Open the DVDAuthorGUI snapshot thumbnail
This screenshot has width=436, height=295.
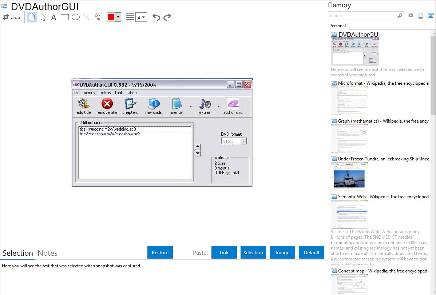tap(355, 52)
